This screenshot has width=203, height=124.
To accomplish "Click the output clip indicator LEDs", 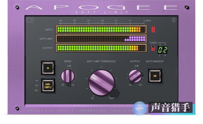I will click(x=153, y=48).
